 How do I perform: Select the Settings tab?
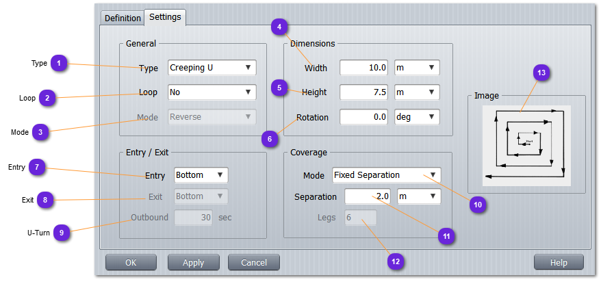coord(165,17)
